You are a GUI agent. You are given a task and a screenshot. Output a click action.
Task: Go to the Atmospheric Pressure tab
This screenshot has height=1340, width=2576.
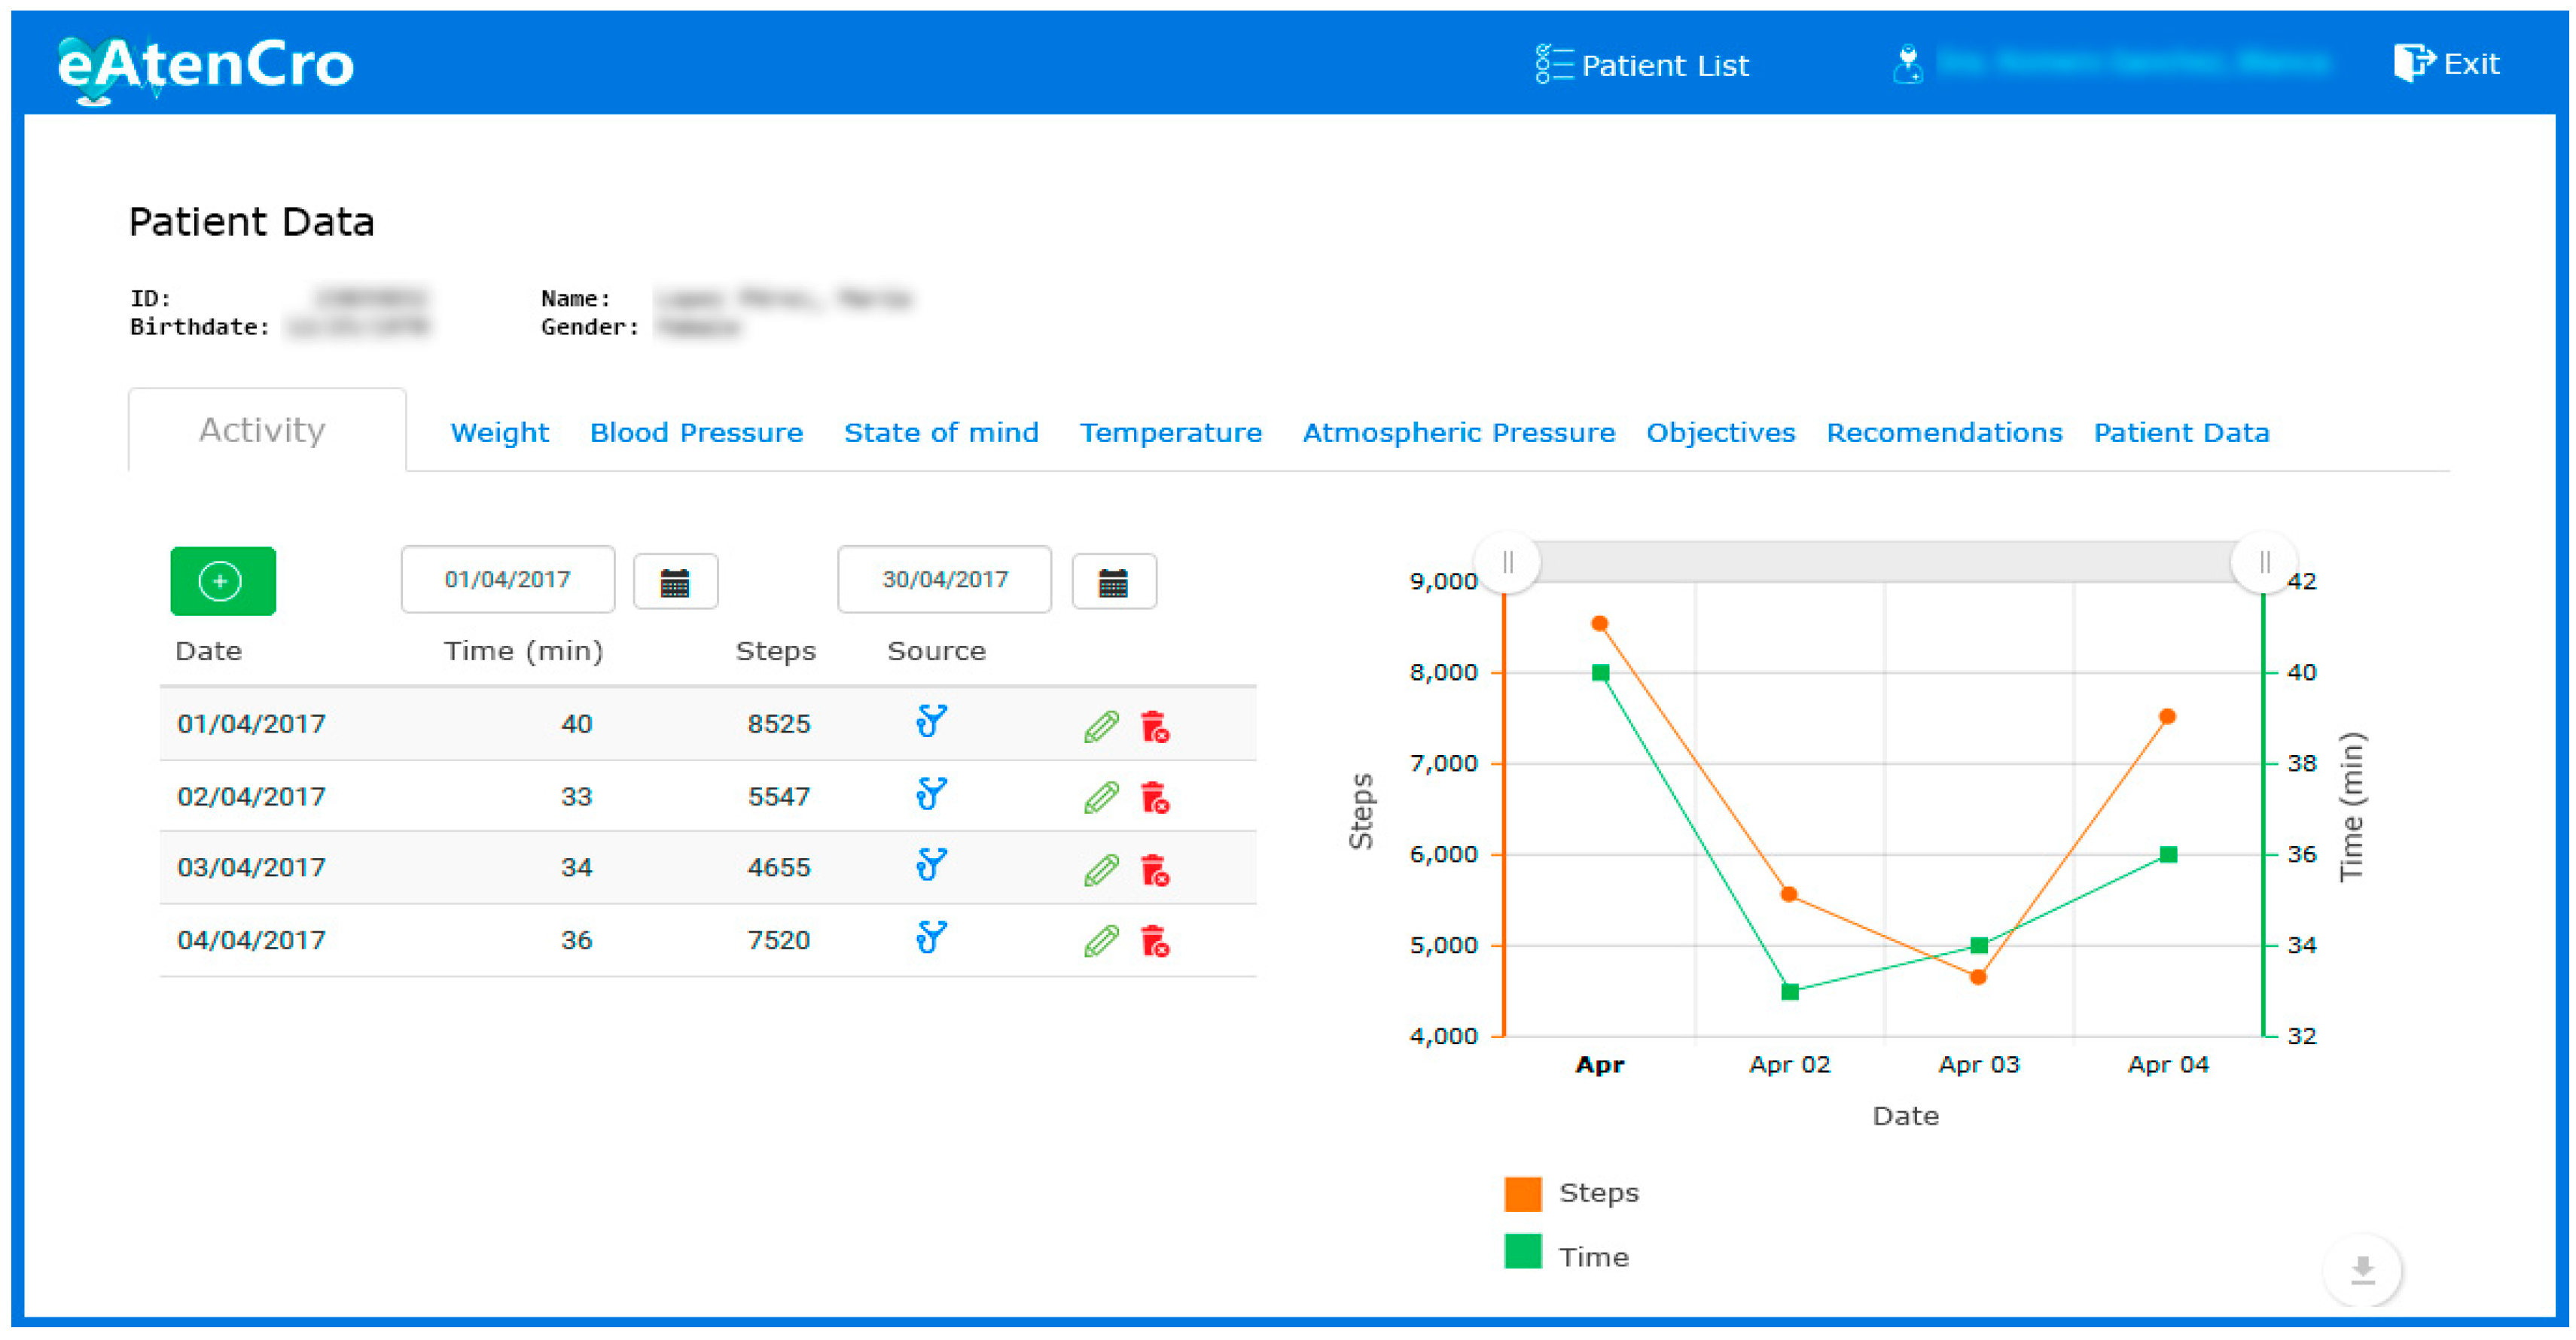(1458, 433)
